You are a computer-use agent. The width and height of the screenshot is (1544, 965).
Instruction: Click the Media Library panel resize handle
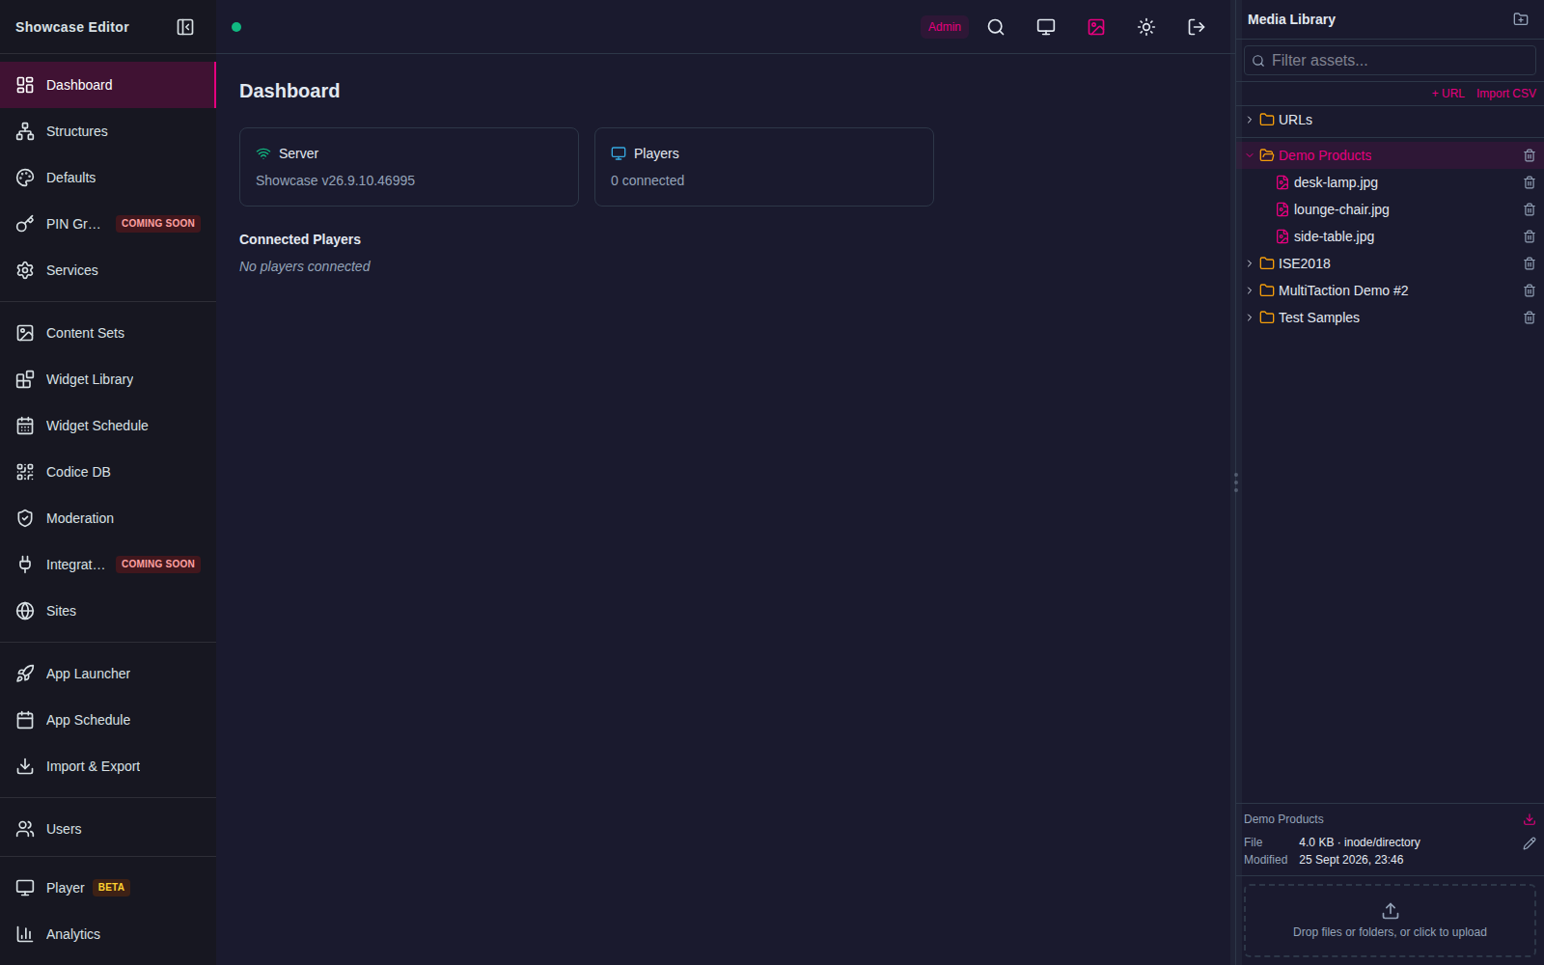click(x=1235, y=482)
